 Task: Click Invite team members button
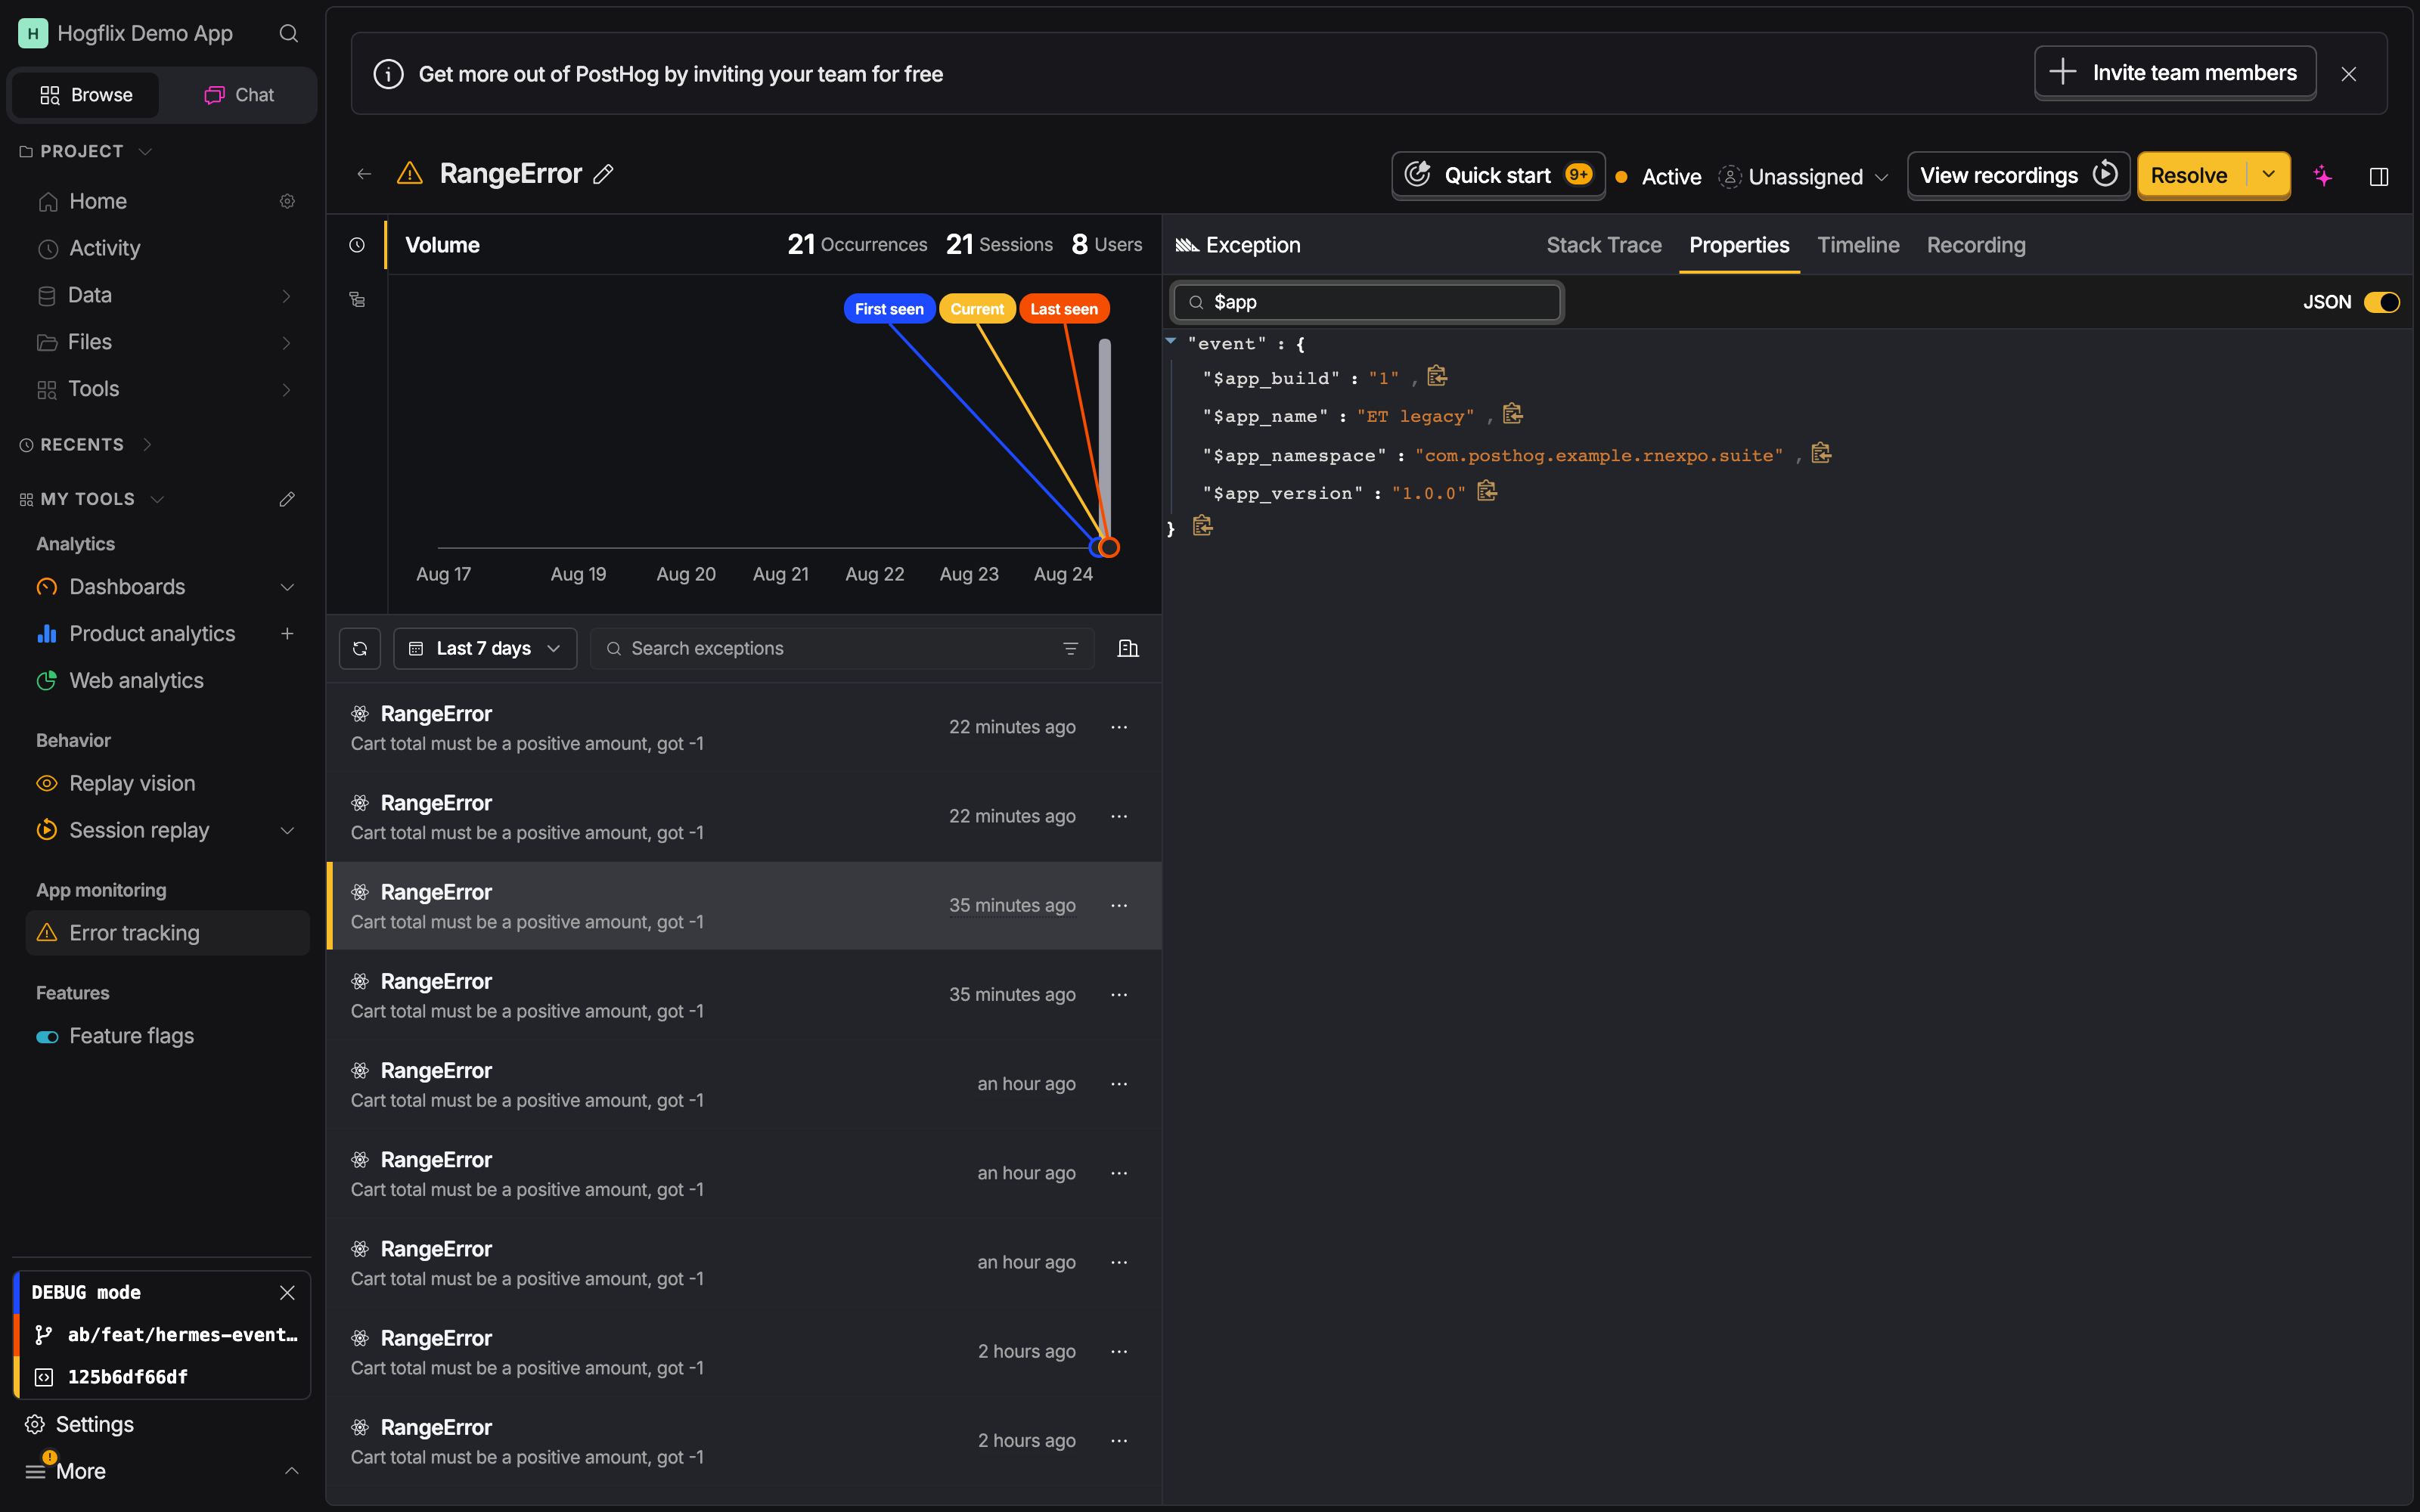pos(2174,73)
